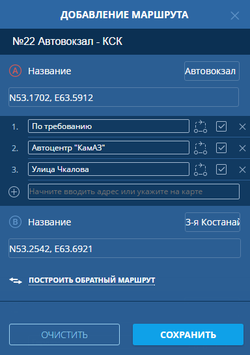250x355 pixels.
Task: Click the add stop plus icon
Action: [x=14, y=192]
